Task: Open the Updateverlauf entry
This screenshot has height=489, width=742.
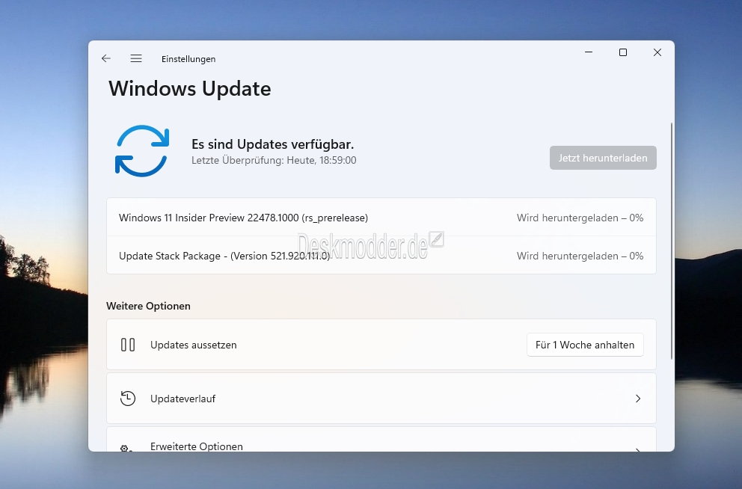Action: (x=381, y=399)
